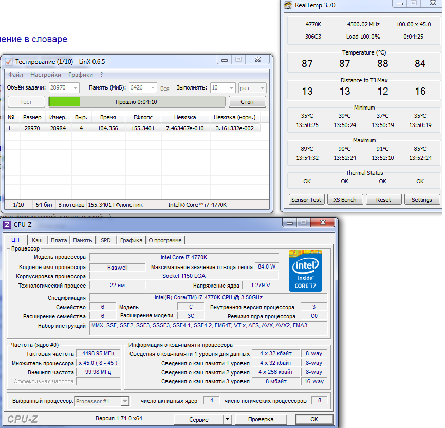Click the XS Bench button
445x428 pixels.
coord(345,200)
